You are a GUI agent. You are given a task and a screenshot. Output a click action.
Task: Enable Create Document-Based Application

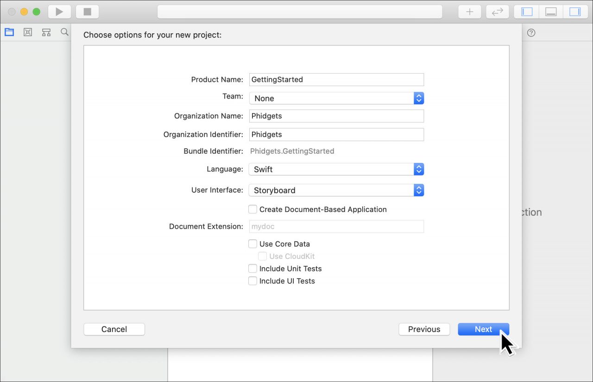pyautogui.click(x=252, y=209)
